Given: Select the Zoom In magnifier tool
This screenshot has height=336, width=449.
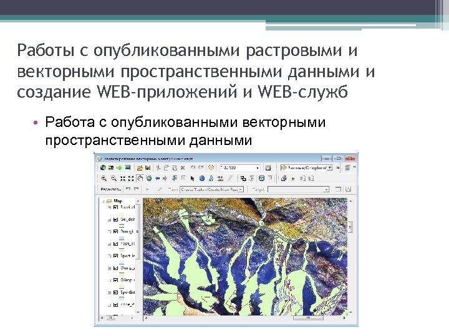Looking at the screenshot, I should click(x=104, y=179).
